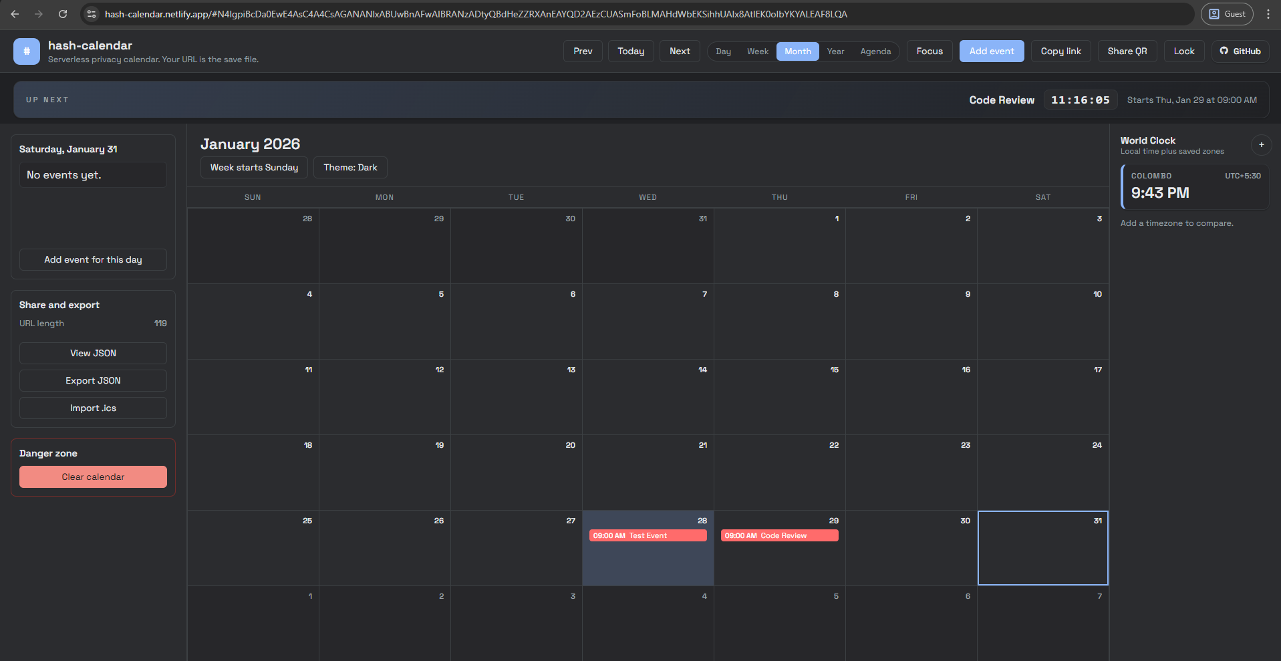The height and width of the screenshot is (661, 1281).
Task: Open Chrome's three-dot menu
Action: pos(1269,13)
